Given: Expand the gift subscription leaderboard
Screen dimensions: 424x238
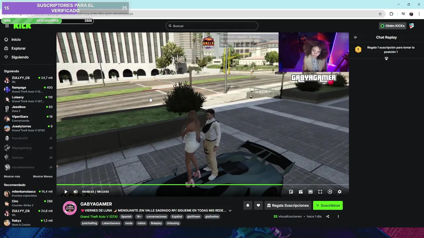Looking at the screenshot, I should tap(386, 59).
